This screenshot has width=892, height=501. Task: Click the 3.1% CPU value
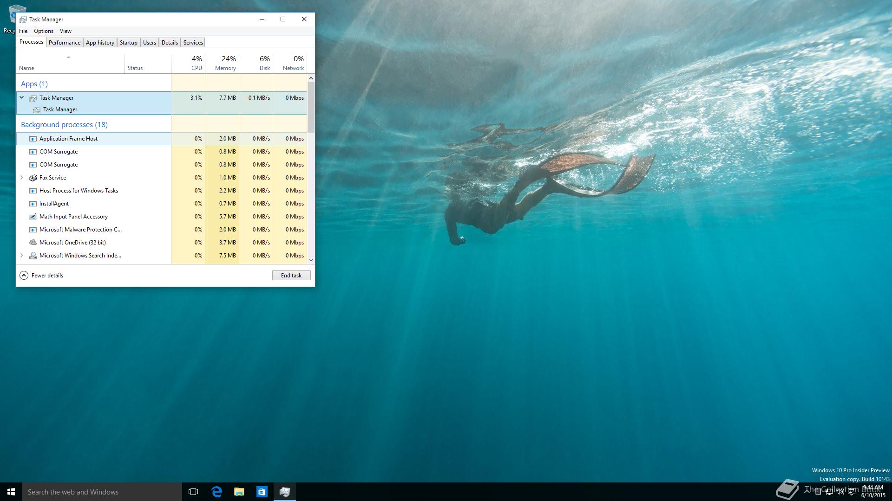point(196,98)
